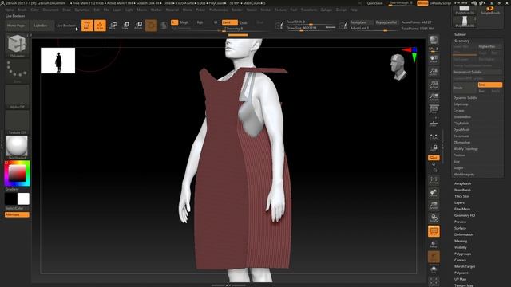Toggle Transparency (Transp) mode
The width and height of the screenshot is (511, 287).
click(x=434, y=244)
